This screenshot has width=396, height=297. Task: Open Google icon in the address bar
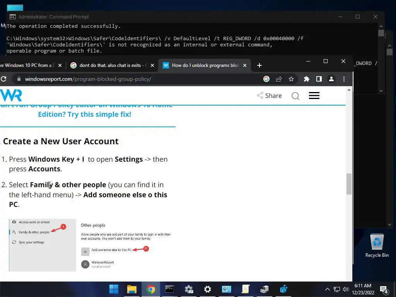click(x=266, y=79)
